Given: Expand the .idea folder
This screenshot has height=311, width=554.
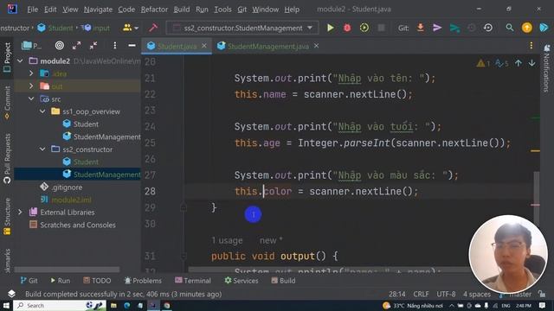Looking at the screenshot, I should pyautogui.click(x=31, y=73).
